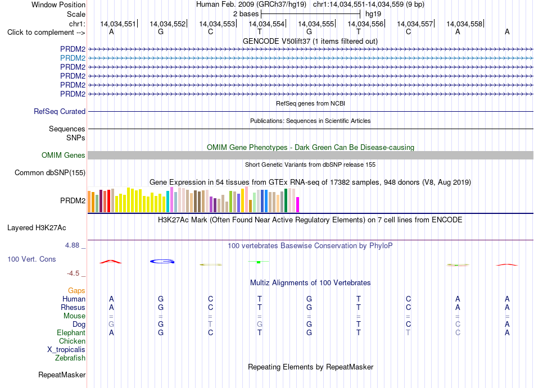Image resolution: width=534 pixels, height=388 pixels.
Task: Click the first PRDM2 GENCODE transcript label
Action: click(73, 49)
